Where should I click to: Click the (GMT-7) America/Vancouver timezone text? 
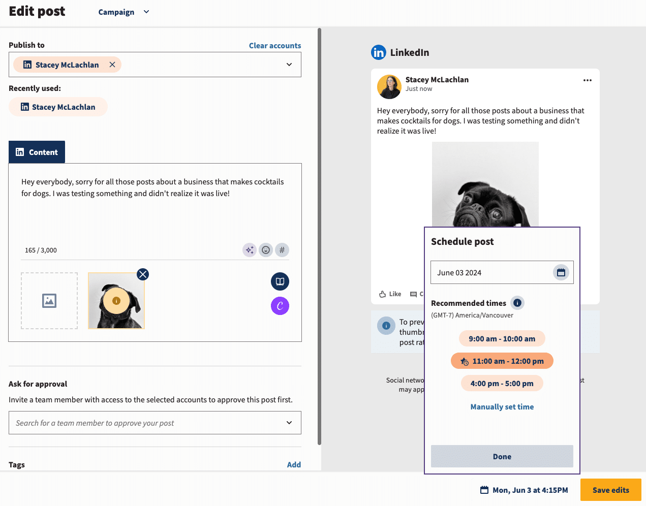pyautogui.click(x=472, y=315)
